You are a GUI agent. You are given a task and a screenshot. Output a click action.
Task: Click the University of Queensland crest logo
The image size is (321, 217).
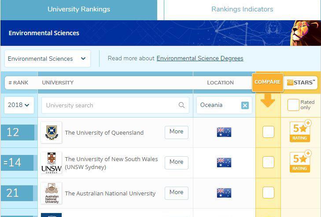pos(52,132)
